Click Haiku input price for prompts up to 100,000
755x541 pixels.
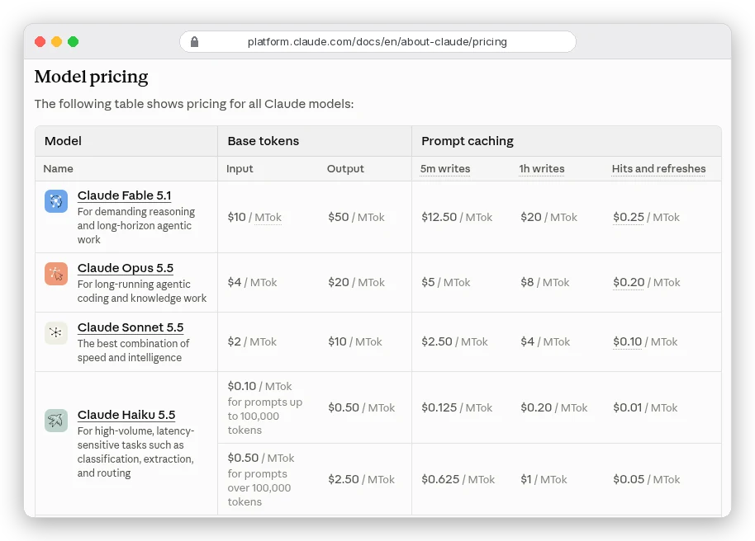click(265, 407)
